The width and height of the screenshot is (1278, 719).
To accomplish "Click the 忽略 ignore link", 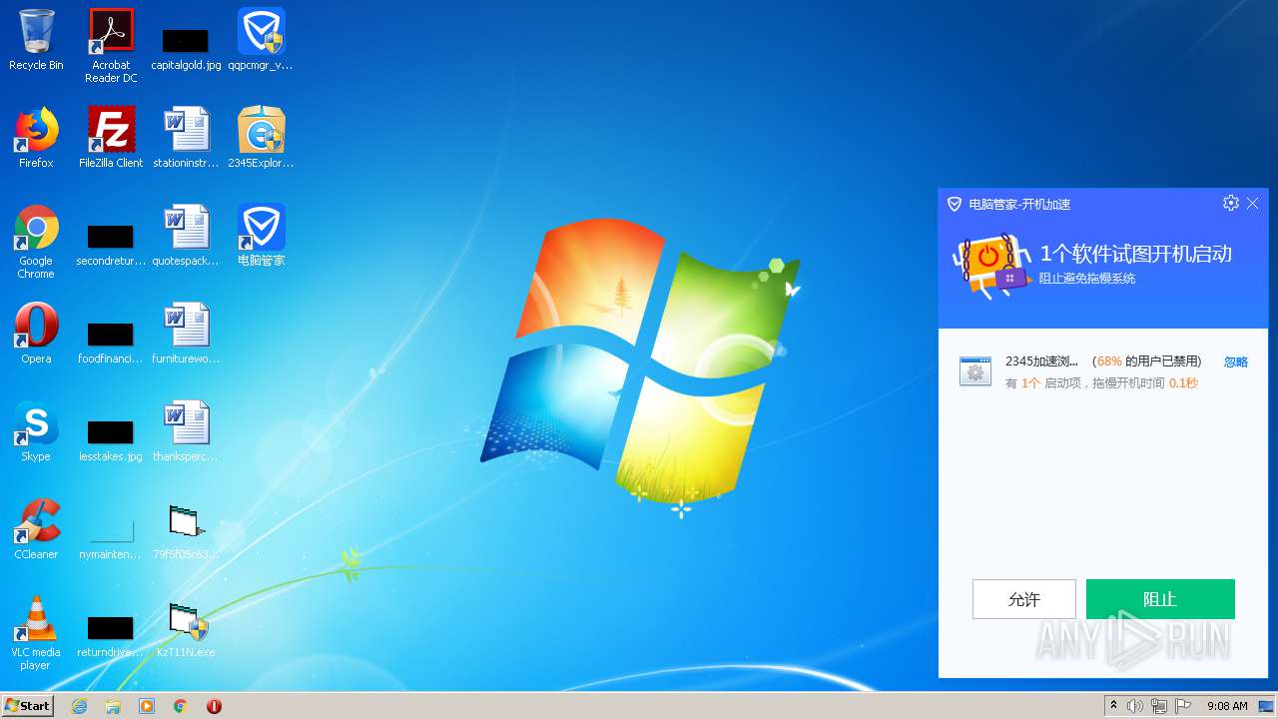I will coord(1236,362).
